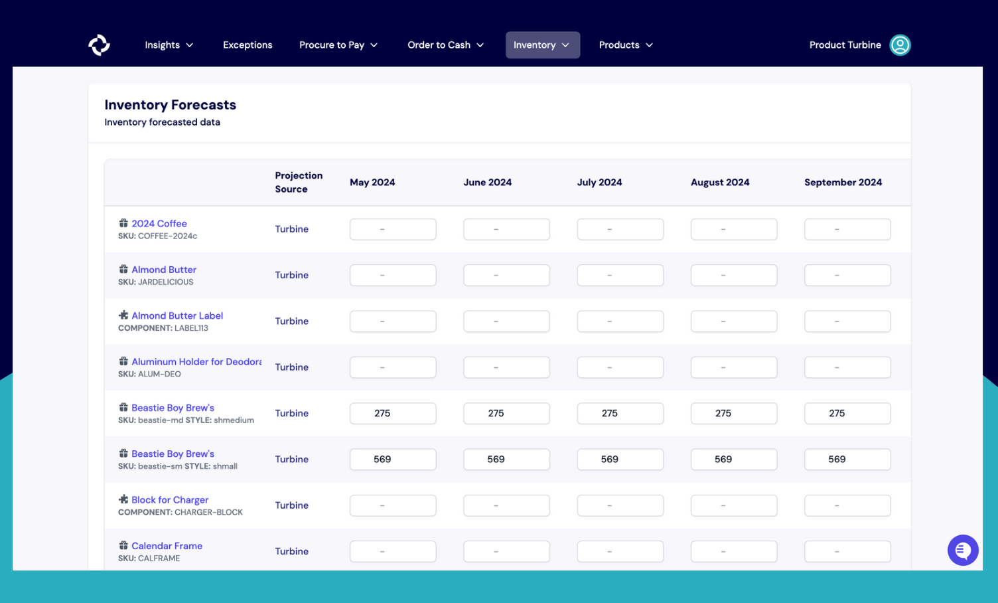The height and width of the screenshot is (603, 998).
Task: Click the component puzzle icon beside Almond Butter Label
Action: click(124, 315)
